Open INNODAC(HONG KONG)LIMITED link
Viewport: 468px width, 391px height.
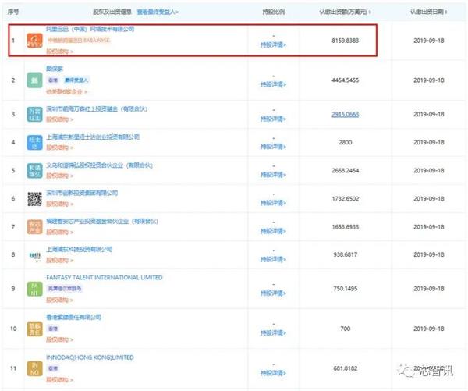point(90,357)
